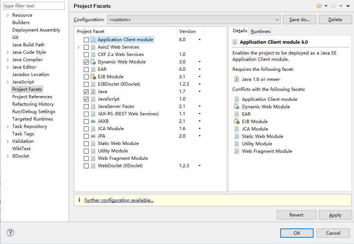
Task: Uncheck the Dynamic Web Module checkbox
Action: [x=86, y=62]
